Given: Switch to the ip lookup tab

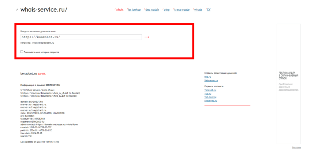Looking at the screenshot, I should [x=134, y=10].
